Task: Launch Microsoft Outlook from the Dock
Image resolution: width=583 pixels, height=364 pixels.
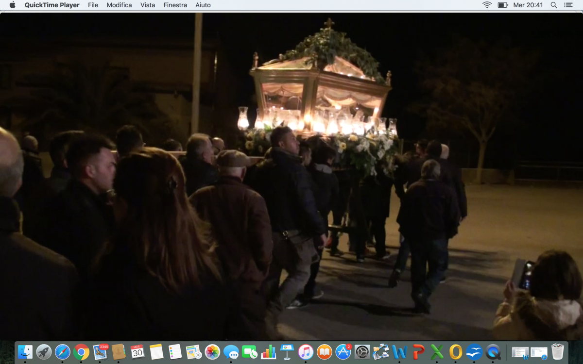Action: click(455, 352)
